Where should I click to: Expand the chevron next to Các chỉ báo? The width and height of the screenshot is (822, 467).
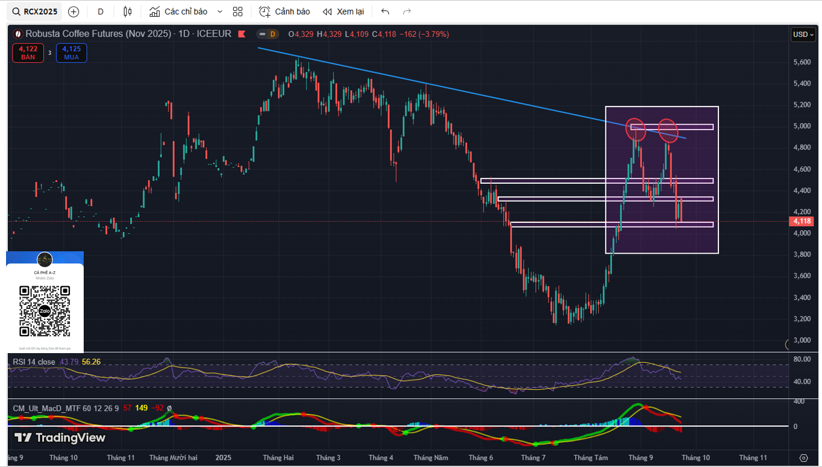pyautogui.click(x=219, y=11)
